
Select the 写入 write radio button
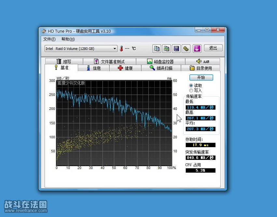point(191,90)
